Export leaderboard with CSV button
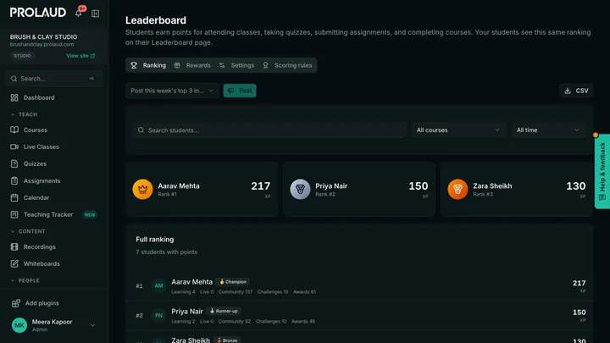Viewport: 610px width, 343px height. (x=576, y=91)
